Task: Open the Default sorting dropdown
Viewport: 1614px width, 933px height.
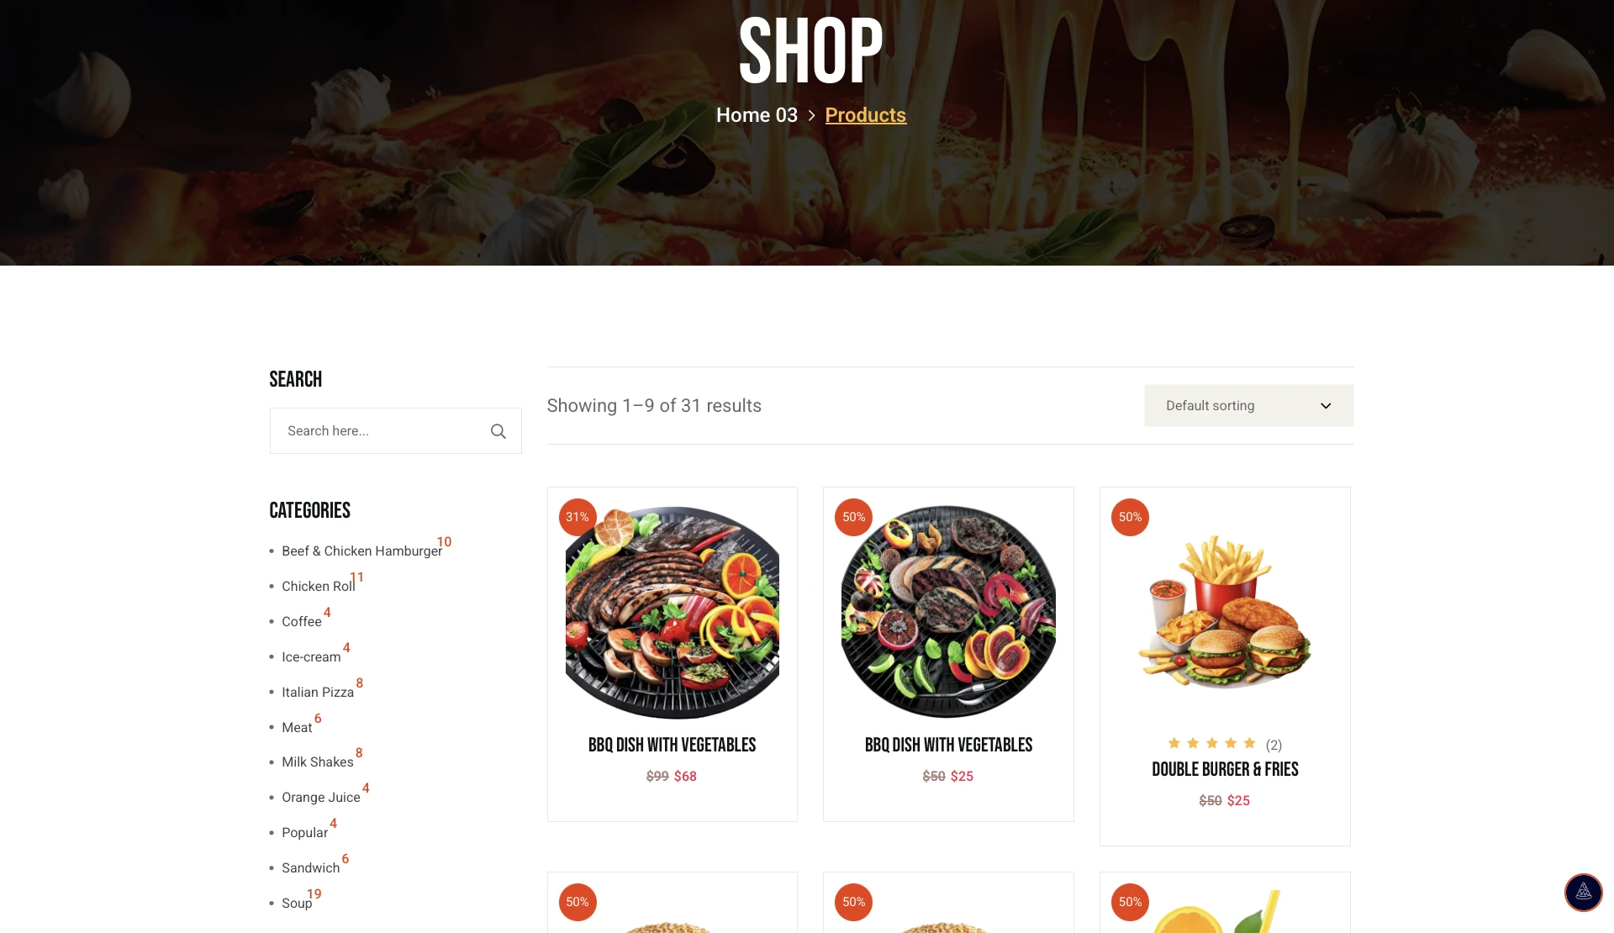Action: click(x=1248, y=405)
